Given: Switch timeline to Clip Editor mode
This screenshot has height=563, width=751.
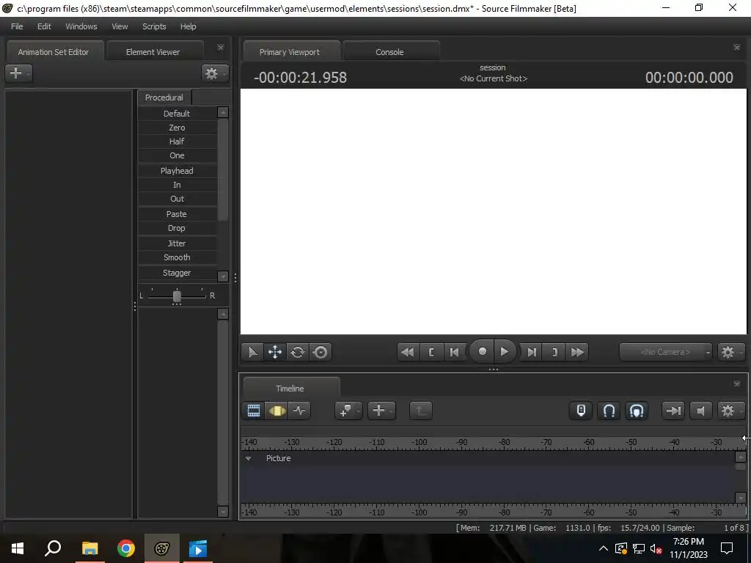Looking at the screenshot, I should point(253,411).
